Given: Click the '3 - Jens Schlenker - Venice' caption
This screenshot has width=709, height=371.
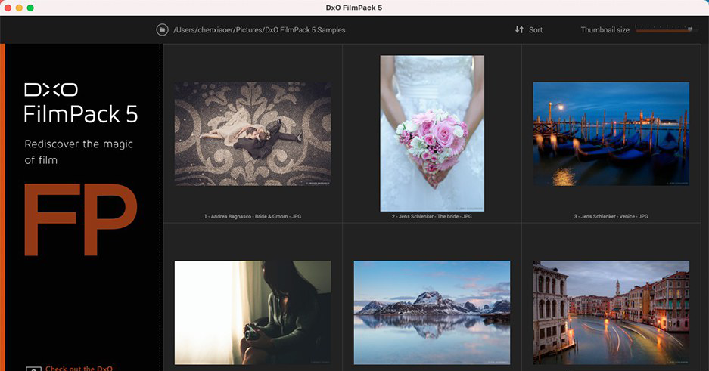Looking at the screenshot, I should pos(611,216).
